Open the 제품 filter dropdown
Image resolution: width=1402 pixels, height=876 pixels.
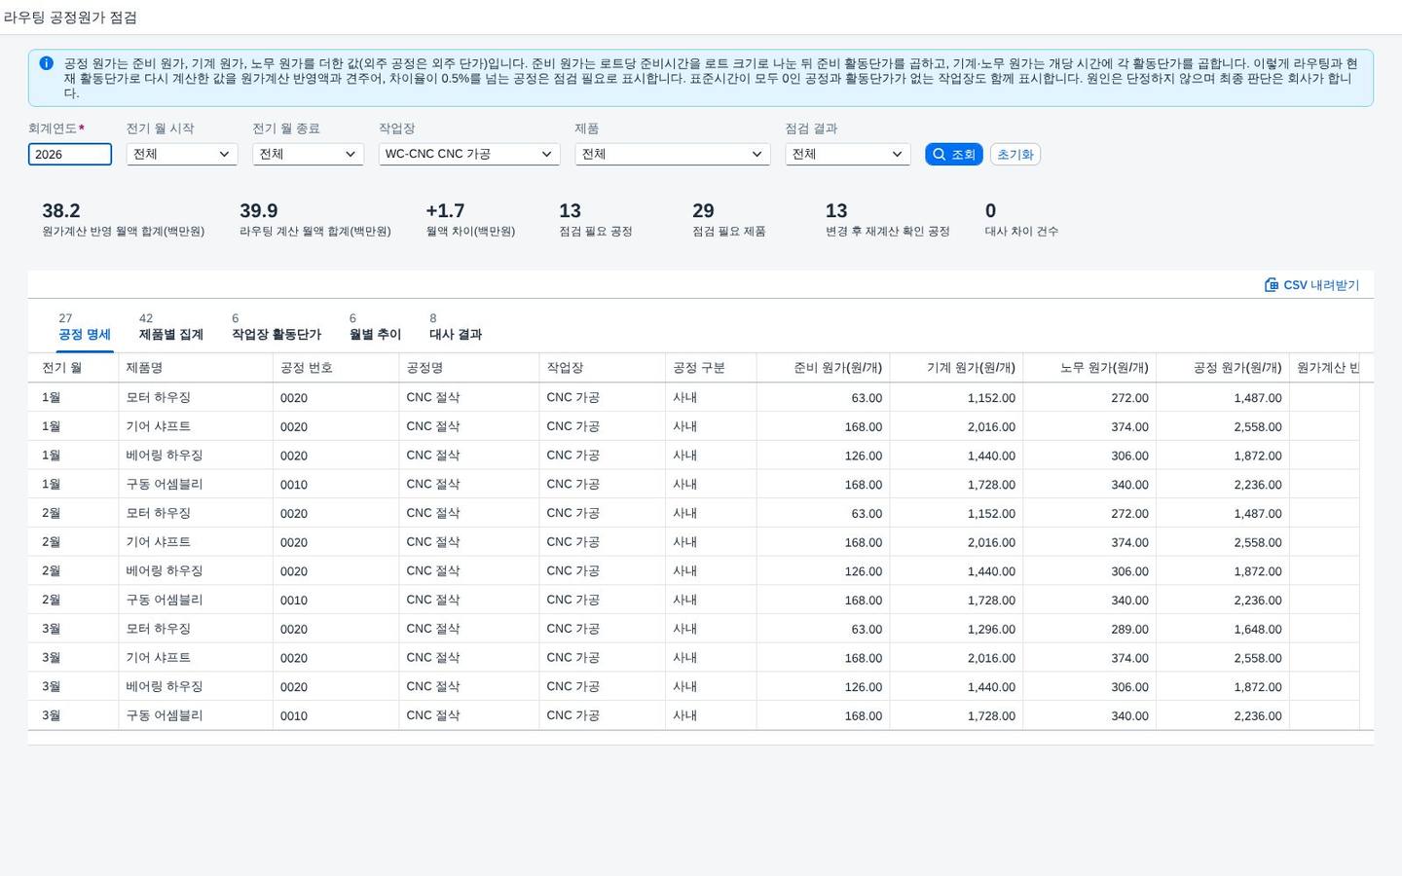coord(673,154)
